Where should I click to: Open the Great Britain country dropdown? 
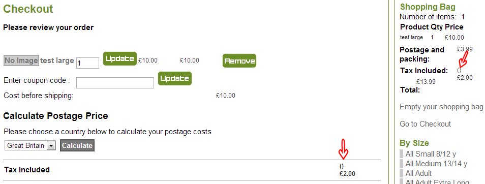pyautogui.click(x=30, y=145)
